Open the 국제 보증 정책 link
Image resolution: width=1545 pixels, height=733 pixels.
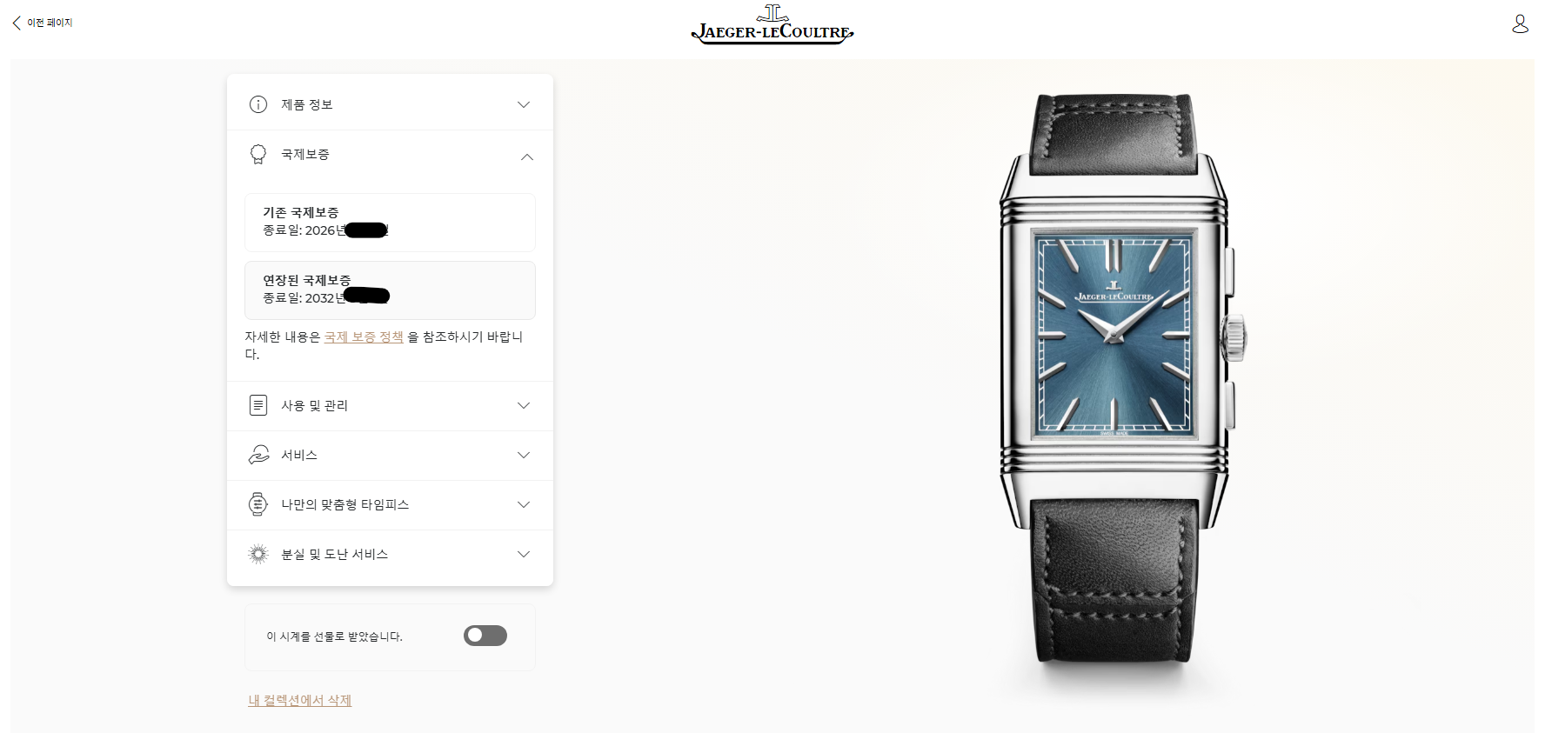(364, 337)
